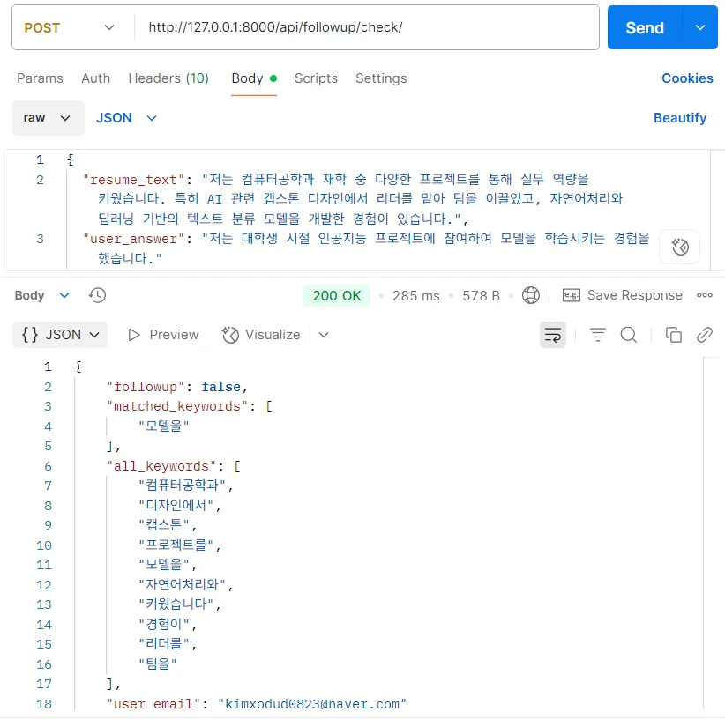Click the 285 ms response time
725x719 pixels.
[415, 295]
